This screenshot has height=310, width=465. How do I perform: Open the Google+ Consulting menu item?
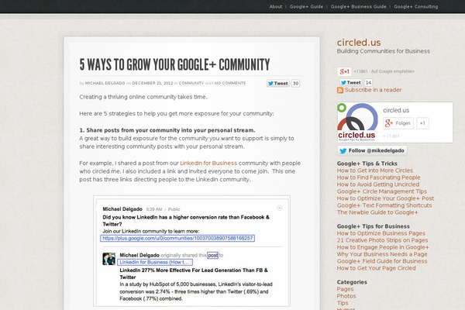point(415,6)
